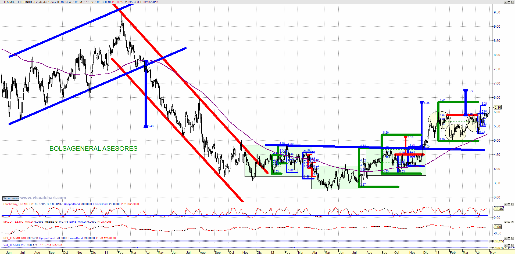Maximize the Stochastic indicator panel

[x=509, y=204]
